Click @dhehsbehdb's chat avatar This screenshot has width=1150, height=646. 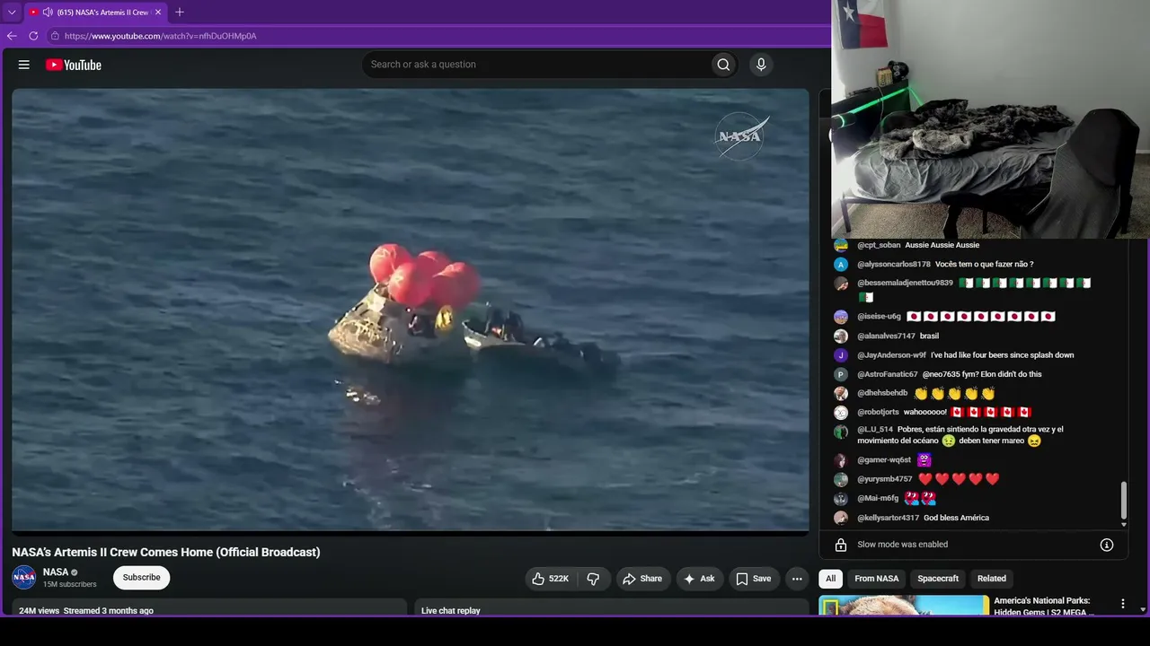coord(841,394)
